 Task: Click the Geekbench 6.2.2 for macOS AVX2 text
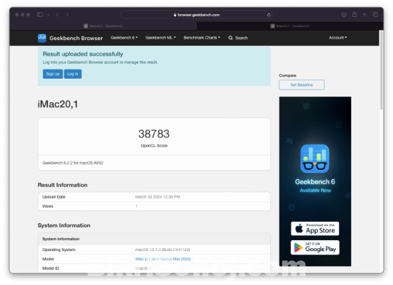73,163
